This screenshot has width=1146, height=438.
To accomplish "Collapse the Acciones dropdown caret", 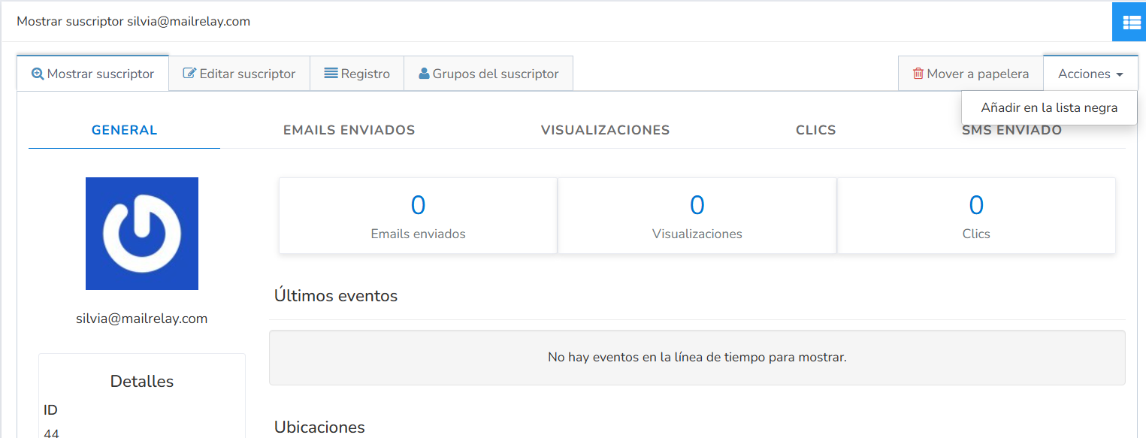I will [1120, 74].
